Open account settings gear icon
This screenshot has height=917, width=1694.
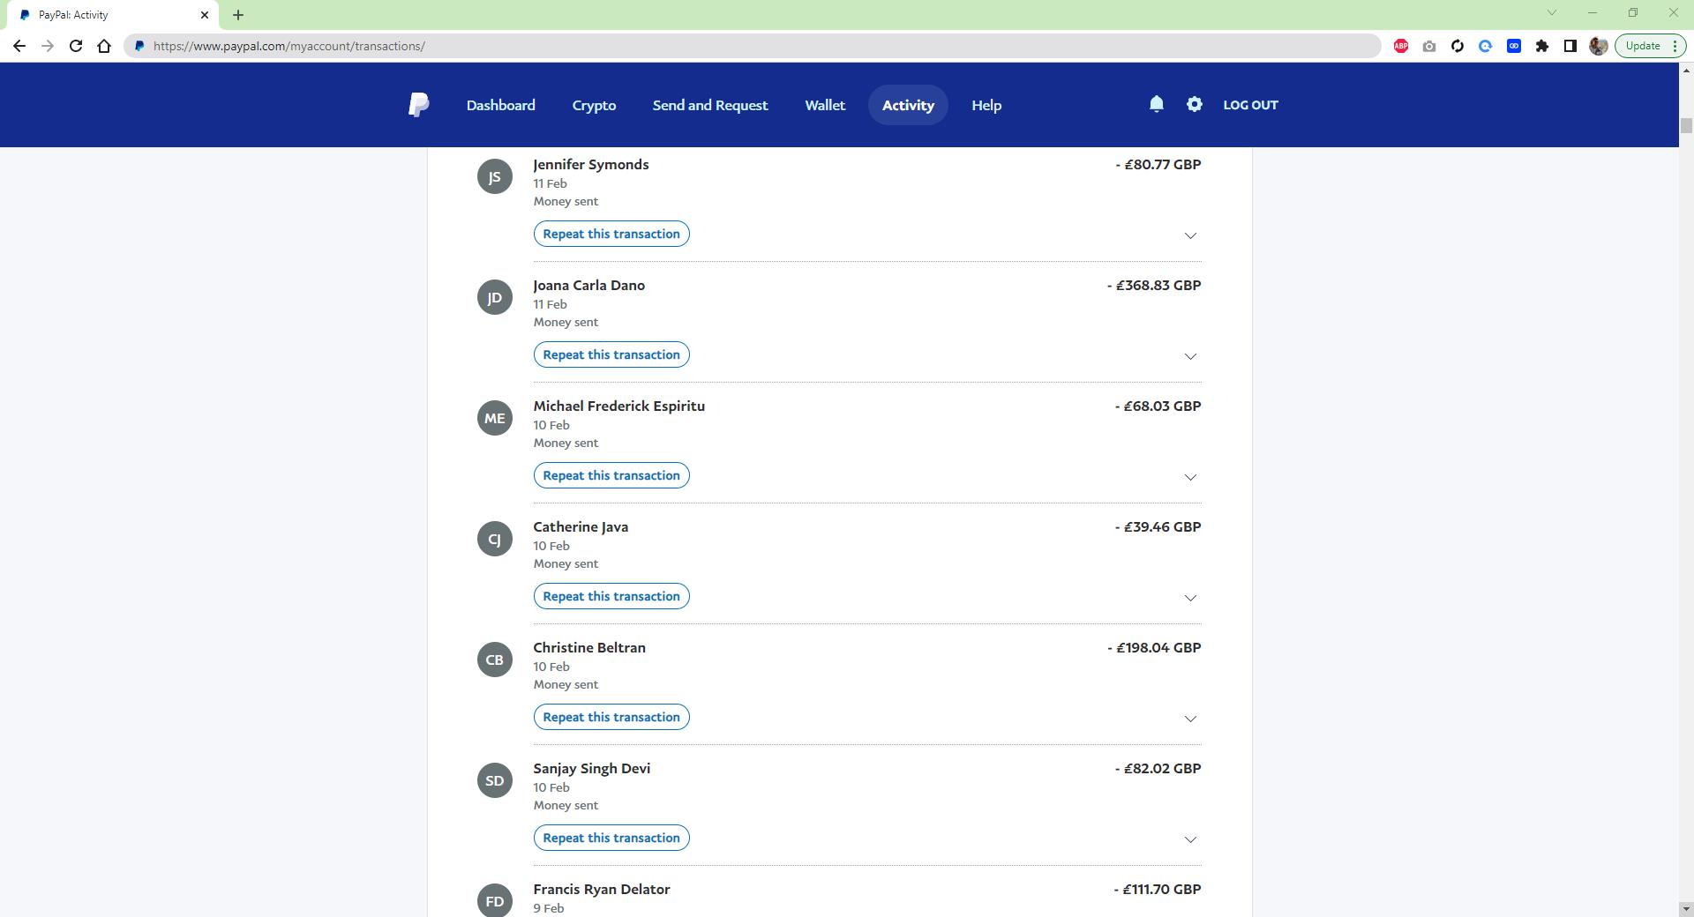pos(1194,104)
